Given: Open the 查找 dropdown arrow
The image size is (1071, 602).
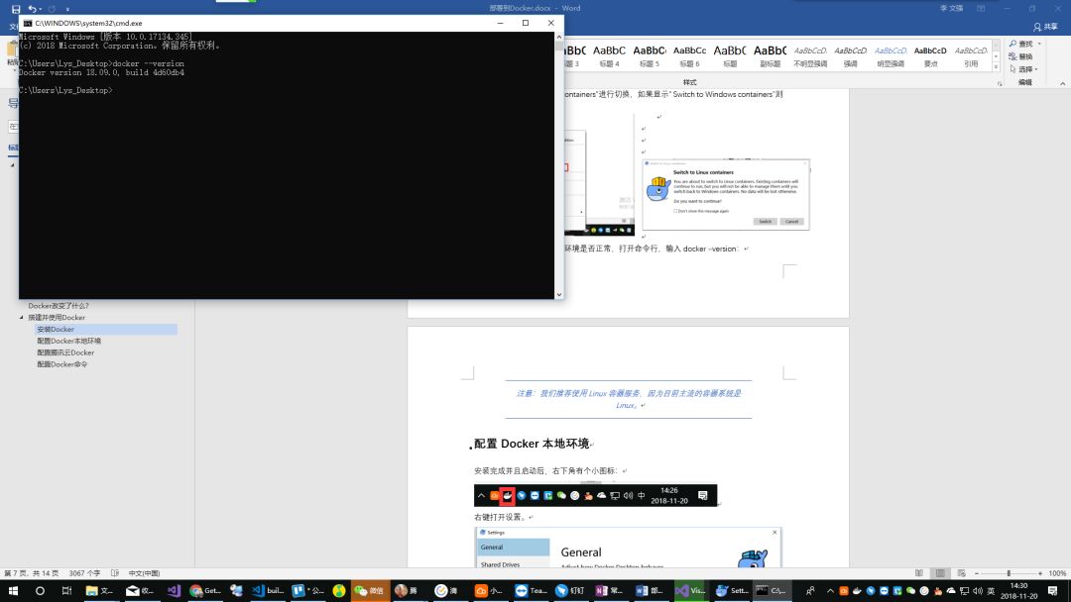Looking at the screenshot, I should tap(1039, 44).
